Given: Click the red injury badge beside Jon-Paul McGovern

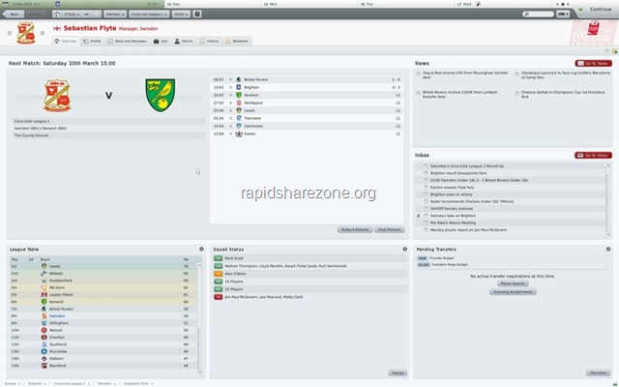Looking at the screenshot, I should 218,297.
